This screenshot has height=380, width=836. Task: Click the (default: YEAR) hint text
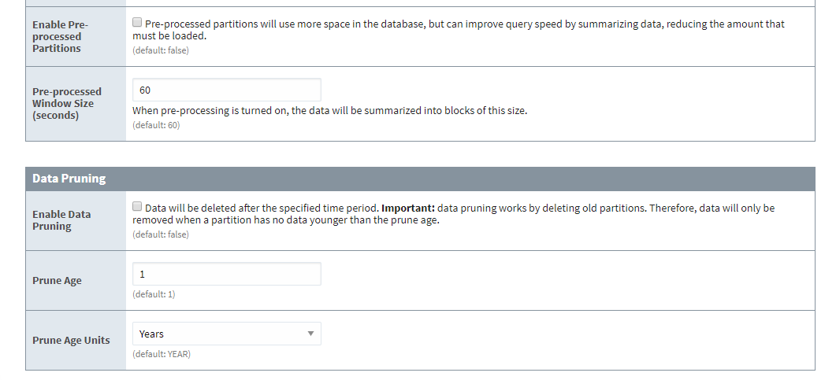[x=161, y=354]
